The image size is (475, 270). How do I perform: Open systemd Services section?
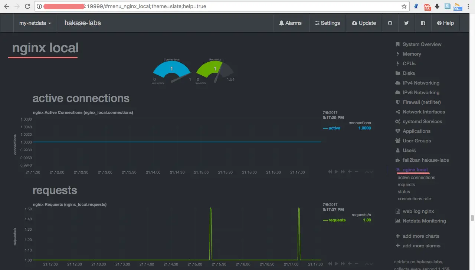[x=419, y=121]
